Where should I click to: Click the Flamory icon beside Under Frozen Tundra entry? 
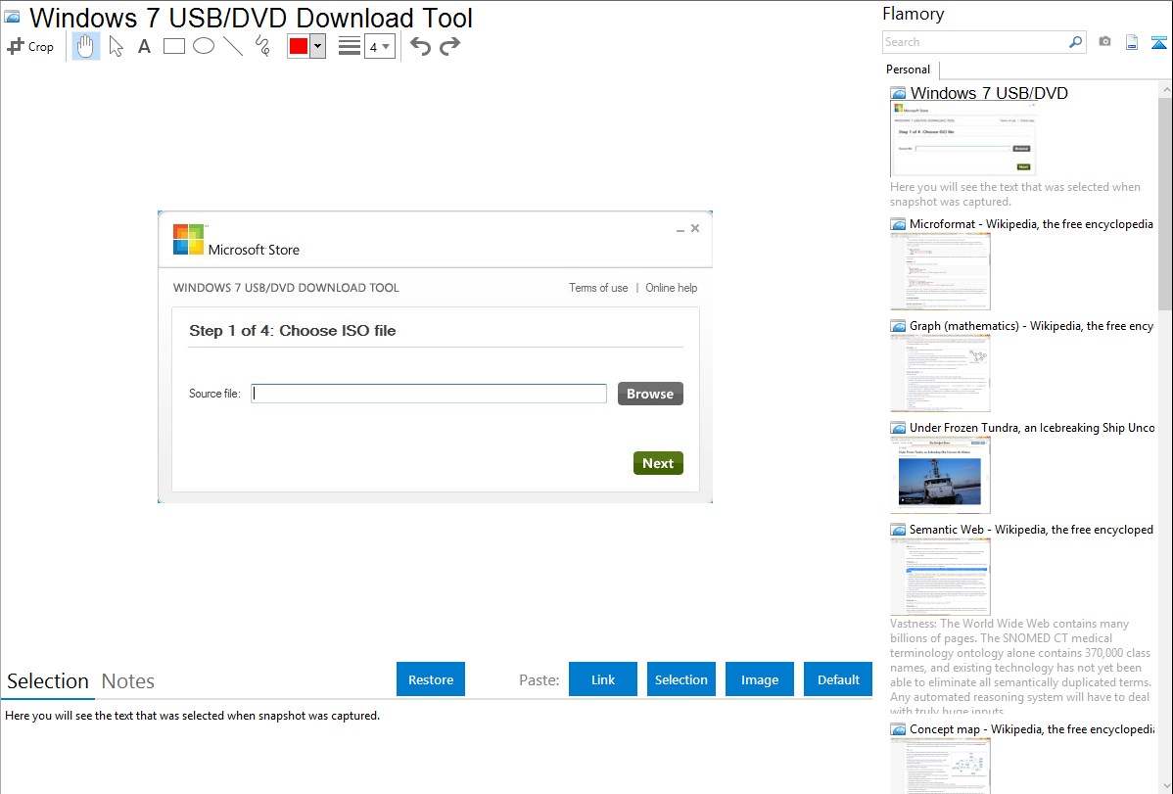[898, 428]
